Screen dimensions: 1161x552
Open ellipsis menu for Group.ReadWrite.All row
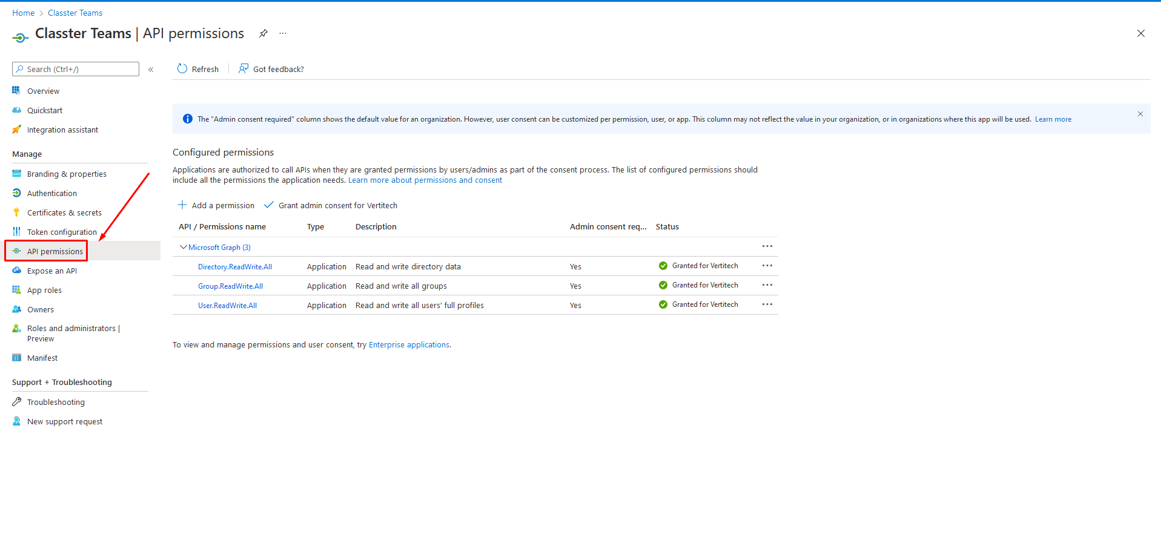pos(767,285)
